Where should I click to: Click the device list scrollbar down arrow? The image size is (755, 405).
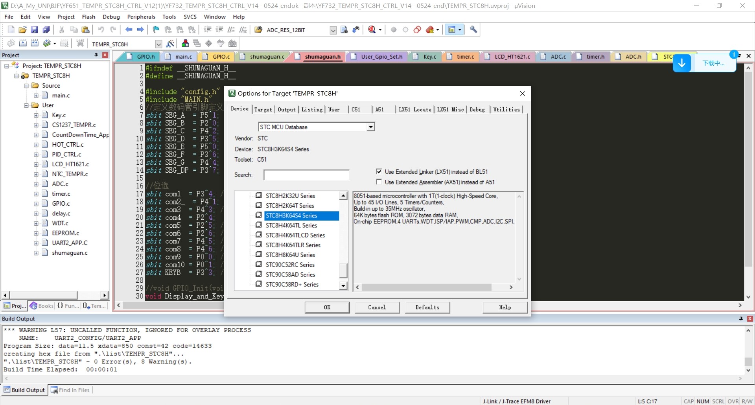pos(343,286)
